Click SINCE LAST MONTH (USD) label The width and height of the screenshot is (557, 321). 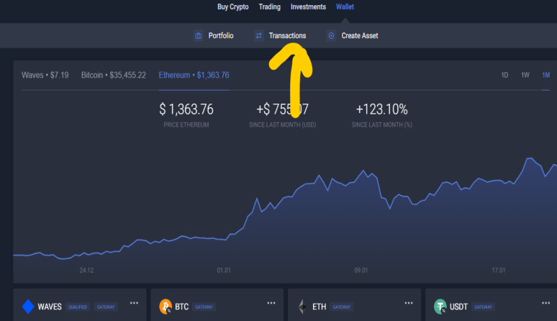(282, 125)
